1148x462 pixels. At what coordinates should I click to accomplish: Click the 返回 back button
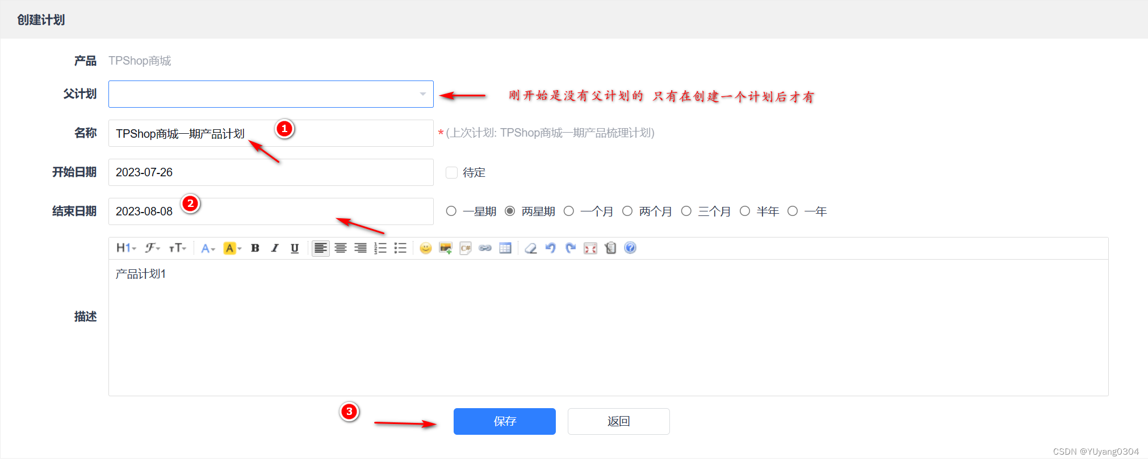619,421
